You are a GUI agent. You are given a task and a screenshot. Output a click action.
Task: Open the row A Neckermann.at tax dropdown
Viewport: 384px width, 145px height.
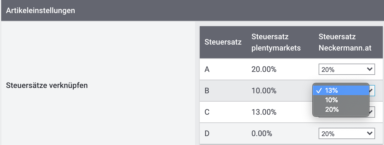[x=346, y=70]
